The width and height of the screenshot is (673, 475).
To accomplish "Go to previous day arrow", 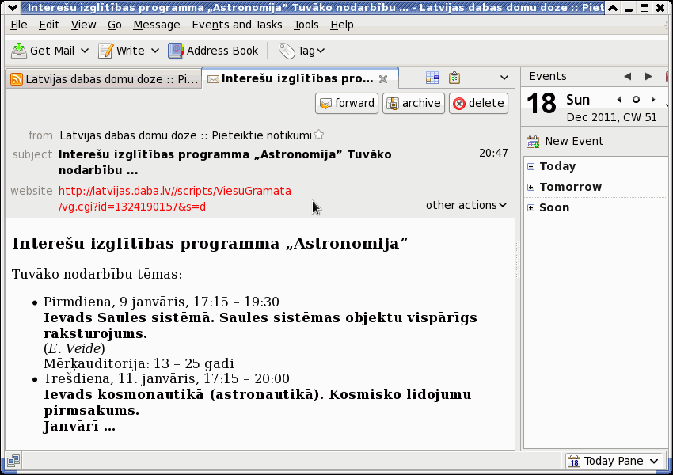I will coord(619,100).
